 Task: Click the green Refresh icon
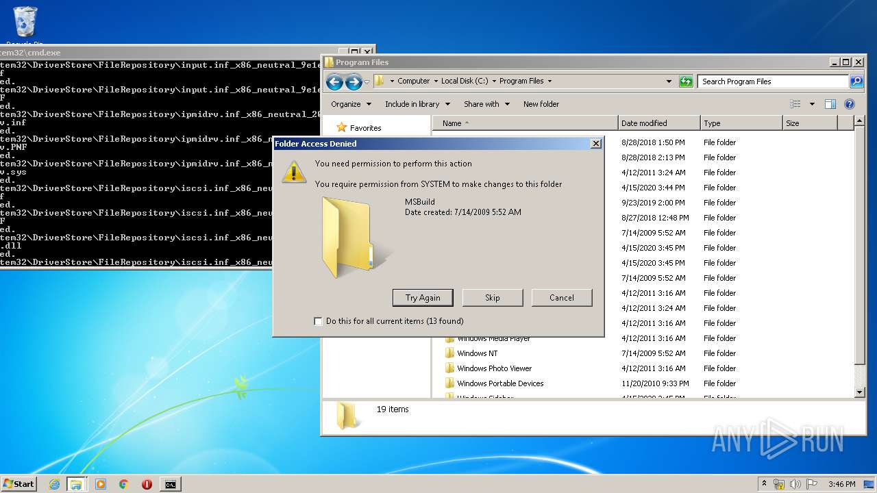[686, 81]
